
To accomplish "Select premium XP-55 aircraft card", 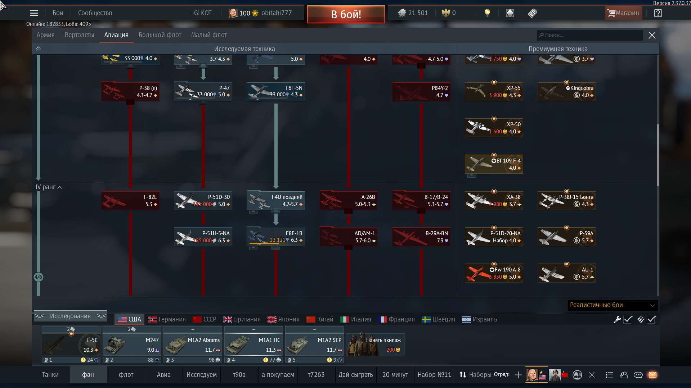I will [x=494, y=91].
